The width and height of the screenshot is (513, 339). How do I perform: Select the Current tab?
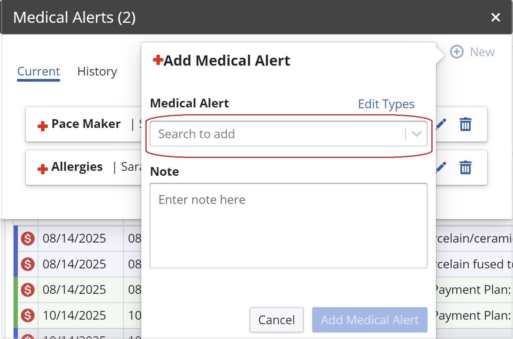pyautogui.click(x=38, y=71)
